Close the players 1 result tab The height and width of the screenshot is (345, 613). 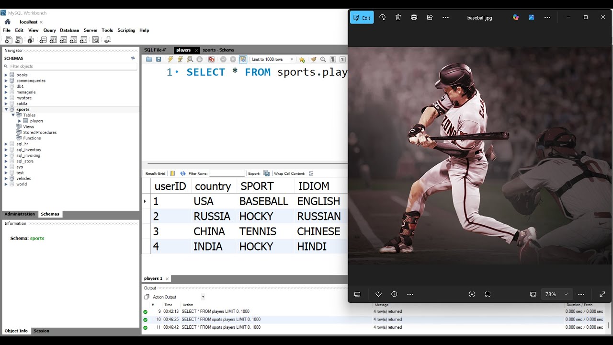[167, 278]
